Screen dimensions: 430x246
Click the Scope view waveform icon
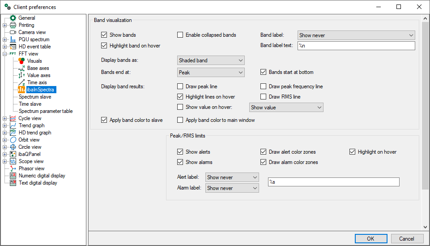point(13,161)
